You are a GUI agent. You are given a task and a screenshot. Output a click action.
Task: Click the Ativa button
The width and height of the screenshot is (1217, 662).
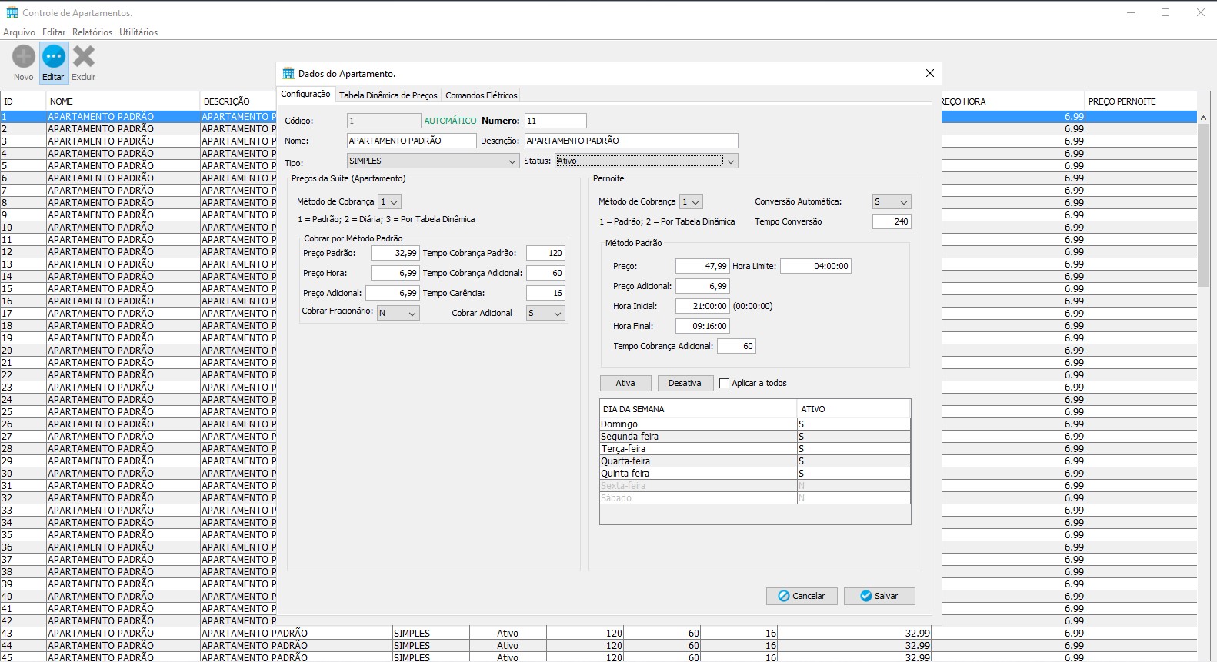[x=625, y=383]
